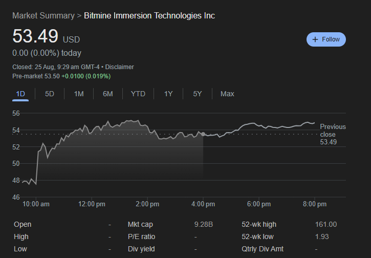Click the Mkt cap value 9.28B
Viewport: 371px width, 258px height.
204,224
